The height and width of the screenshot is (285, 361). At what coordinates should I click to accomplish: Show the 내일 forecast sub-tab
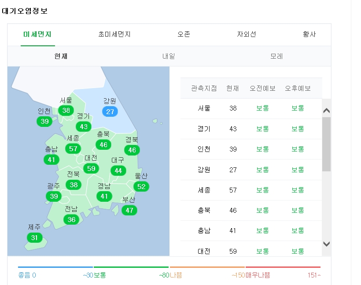click(x=169, y=56)
